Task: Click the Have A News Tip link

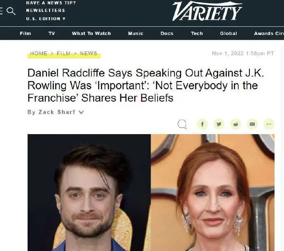Action: pos(51,3)
